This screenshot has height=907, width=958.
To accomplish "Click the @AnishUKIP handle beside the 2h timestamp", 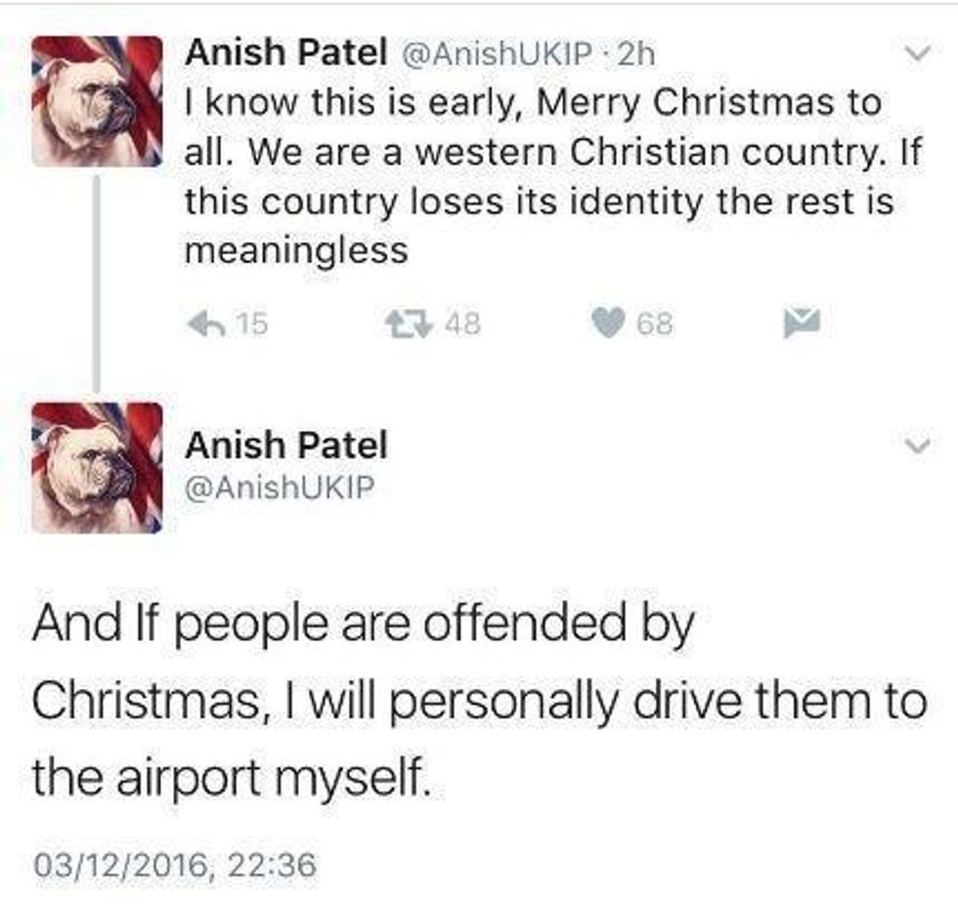I will click(x=501, y=56).
